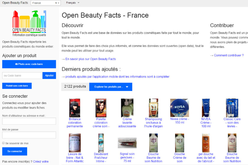Open Douche Crème de soin thumbnail

(x=180, y=143)
